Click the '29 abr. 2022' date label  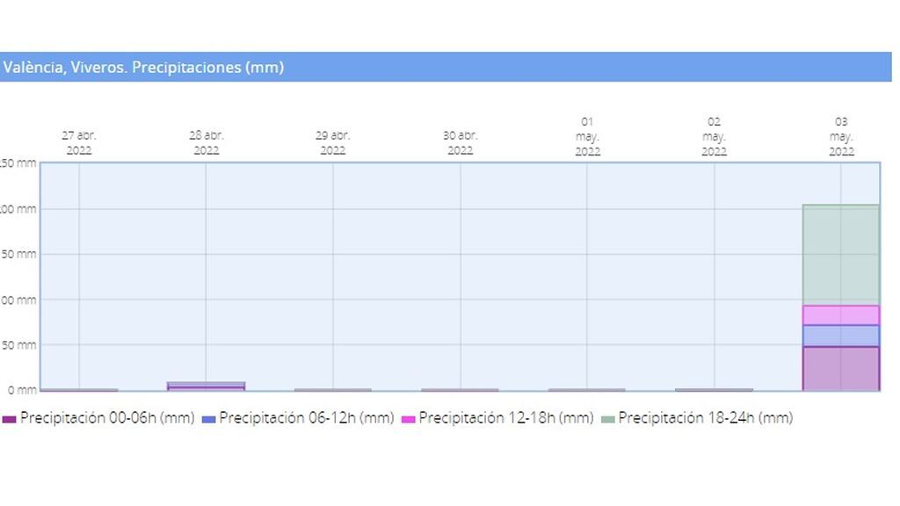[x=333, y=143]
